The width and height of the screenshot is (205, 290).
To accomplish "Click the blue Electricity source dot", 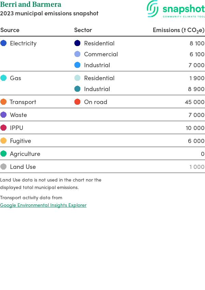I will (x=3, y=43).
